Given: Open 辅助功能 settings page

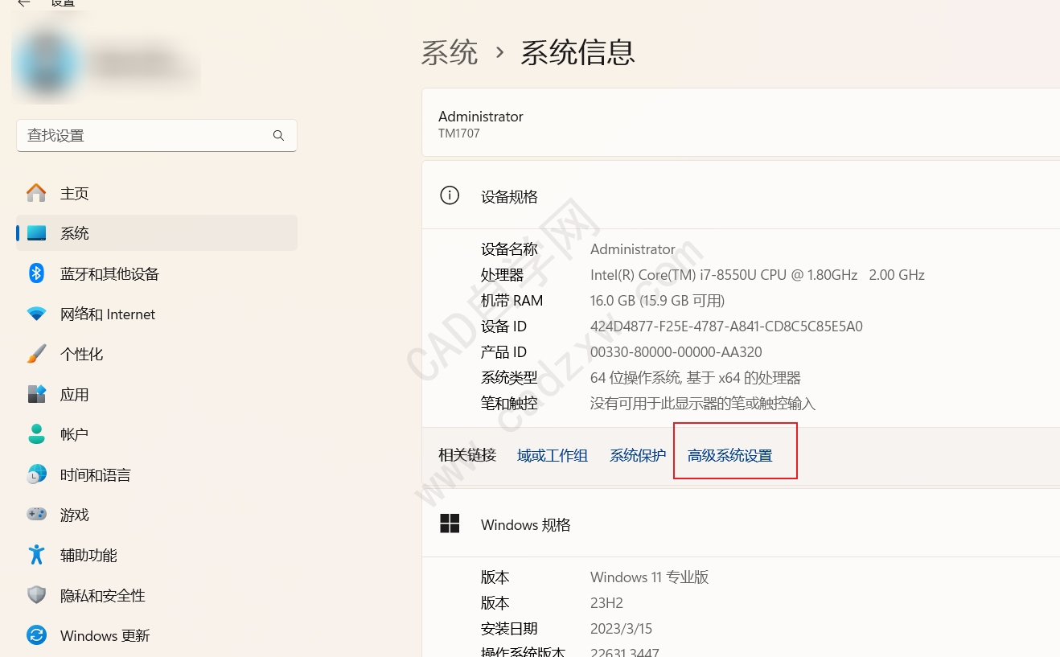Looking at the screenshot, I should (x=157, y=555).
